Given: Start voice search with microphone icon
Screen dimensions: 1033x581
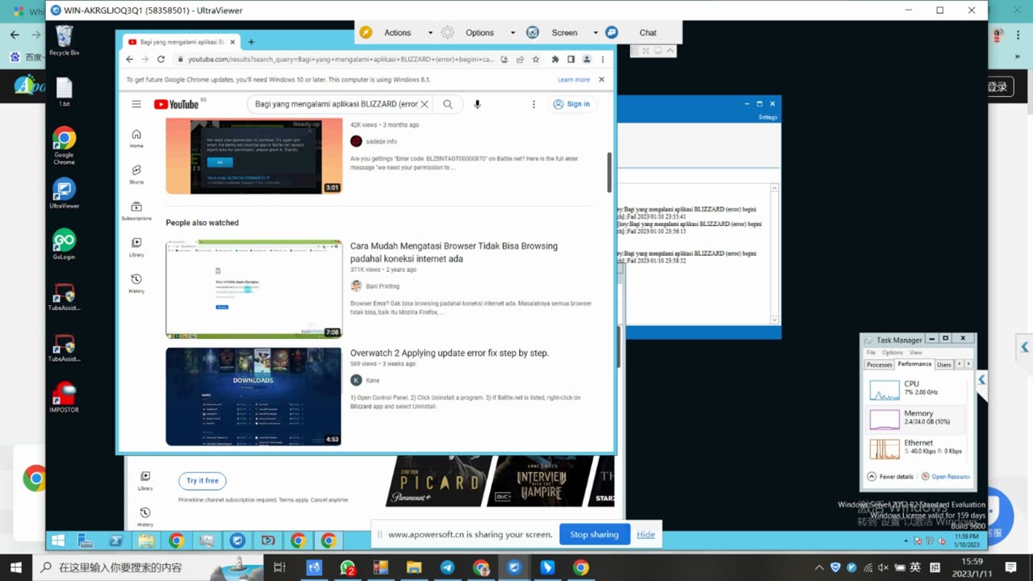Looking at the screenshot, I should pos(477,104).
